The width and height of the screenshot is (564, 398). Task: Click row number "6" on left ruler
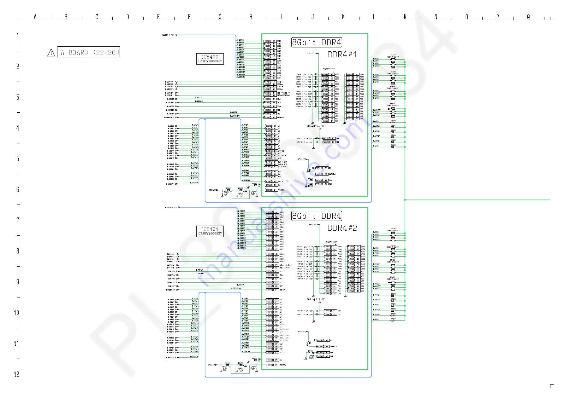point(18,189)
